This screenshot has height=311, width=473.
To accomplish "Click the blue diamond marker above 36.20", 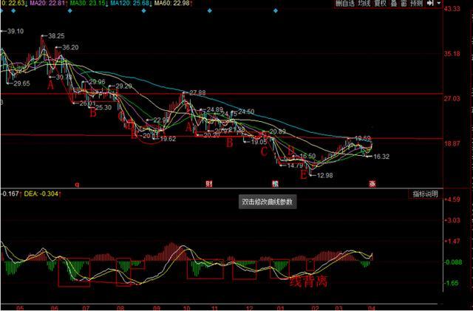I will tap(70, 11).
